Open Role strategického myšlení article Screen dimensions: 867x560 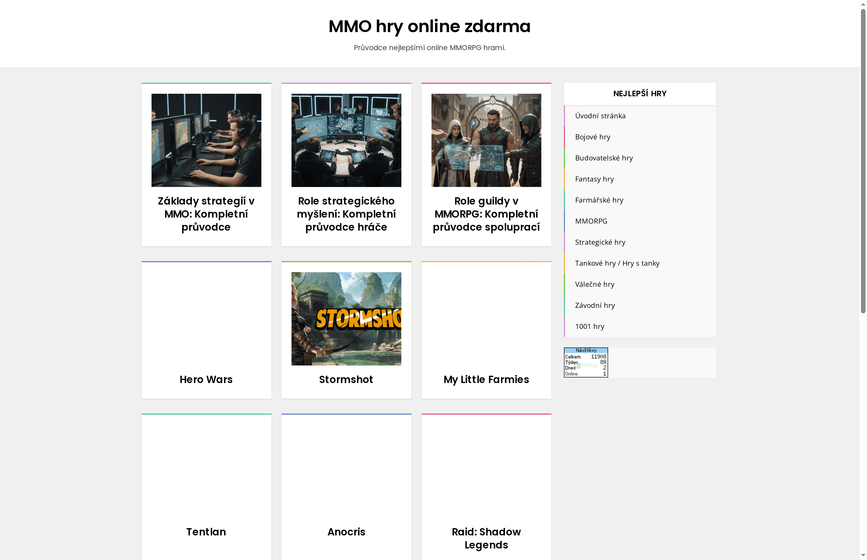pos(346,214)
